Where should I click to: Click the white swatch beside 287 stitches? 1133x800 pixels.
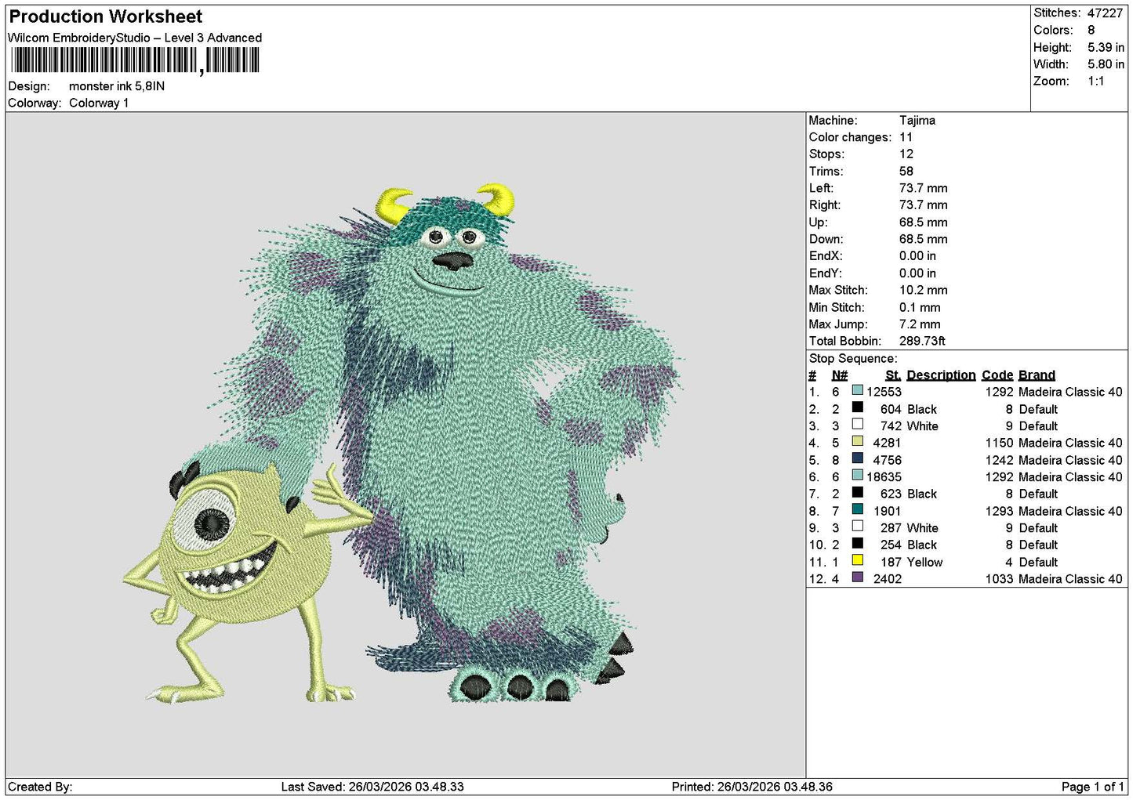point(858,526)
